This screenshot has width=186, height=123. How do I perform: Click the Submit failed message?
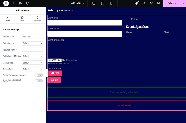(x=124, y=105)
